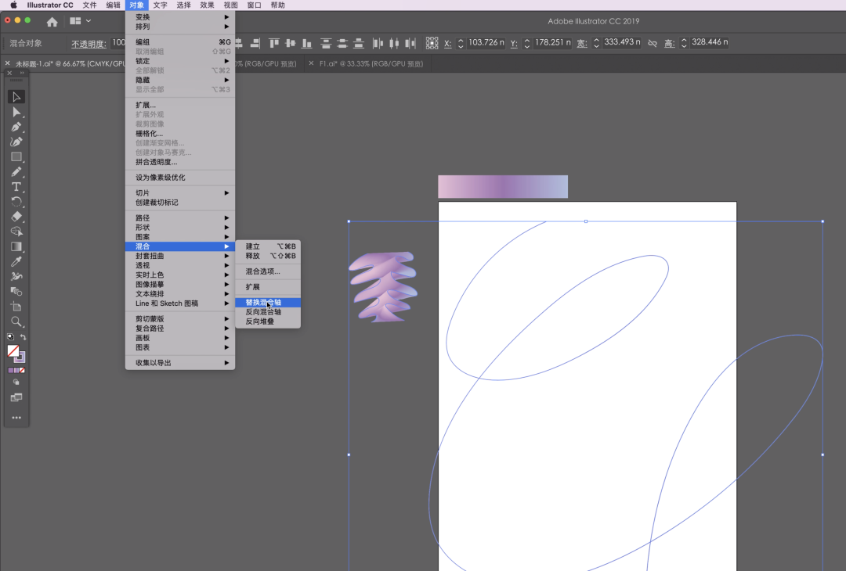The width and height of the screenshot is (846, 571).
Task: Toggle the constrain width and height link
Action: [x=653, y=43]
